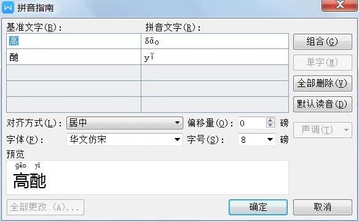The height and width of the screenshot is (222, 359).
Task: Open the 对齐方式 dropdown showing 居中
Action: (125, 123)
